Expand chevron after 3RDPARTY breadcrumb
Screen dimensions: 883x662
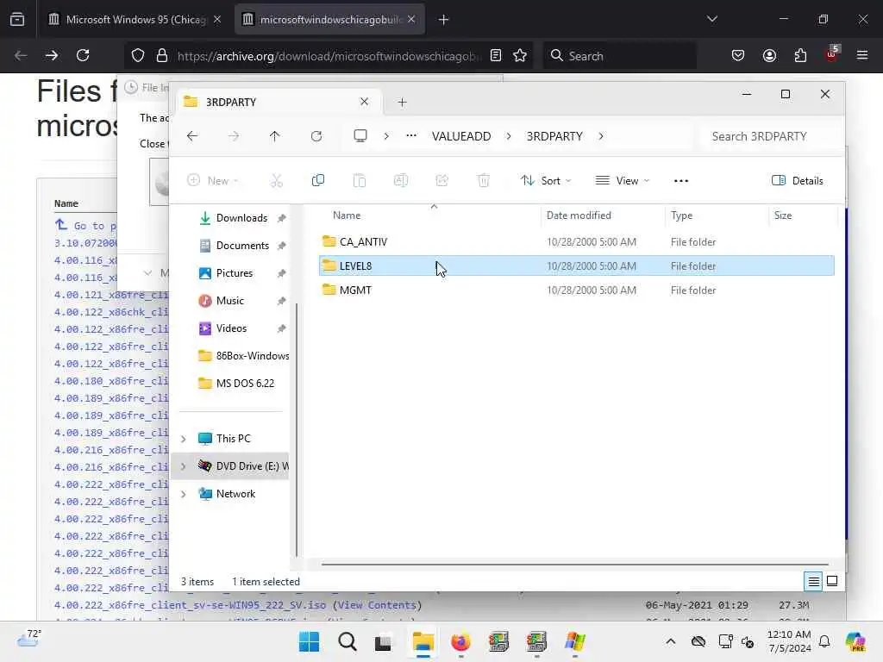tap(601, 136)
